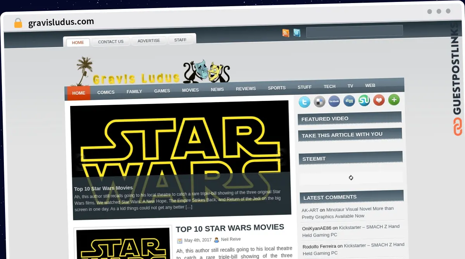Screen dimensions: 465x259
Task: Open the Contact Us tab
Action: [111, 42]
